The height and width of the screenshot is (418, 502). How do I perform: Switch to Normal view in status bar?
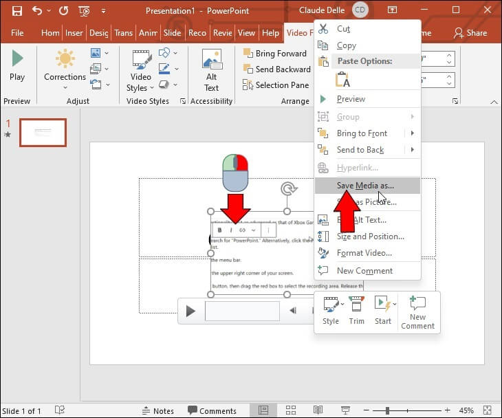pyautogui.click(x=263, y=410)
